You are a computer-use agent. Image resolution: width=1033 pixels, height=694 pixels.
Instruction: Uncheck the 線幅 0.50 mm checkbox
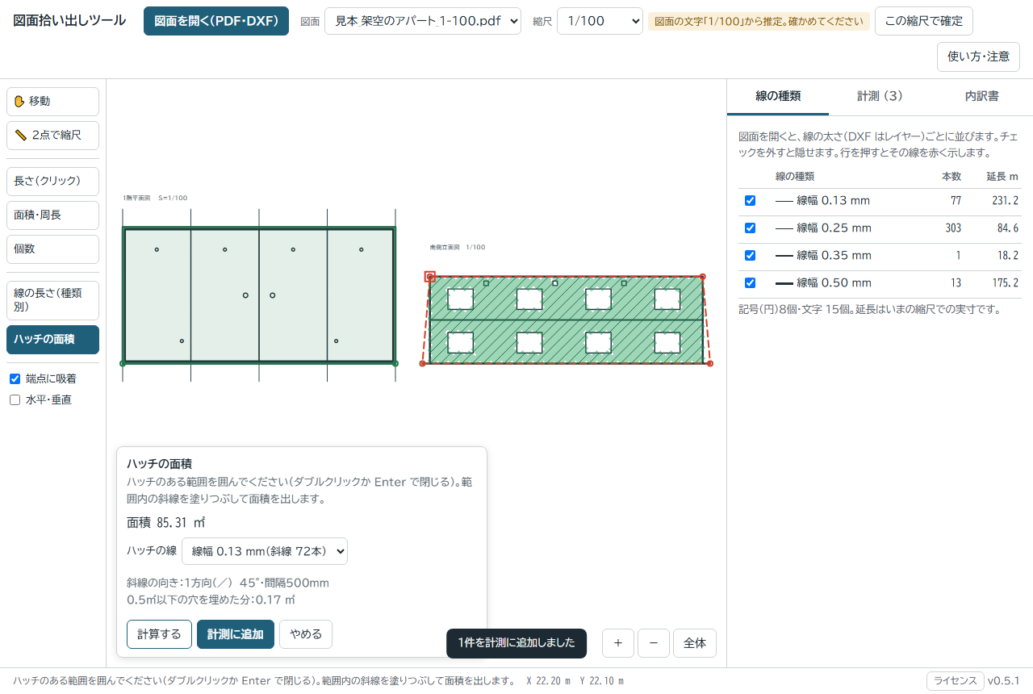coord(750,283)
